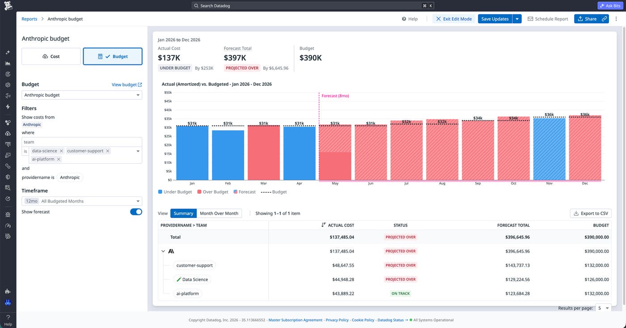This screenshot has height=328, width=626.
Task: Open Privacy Policy footer link
Action: point(337,320)
